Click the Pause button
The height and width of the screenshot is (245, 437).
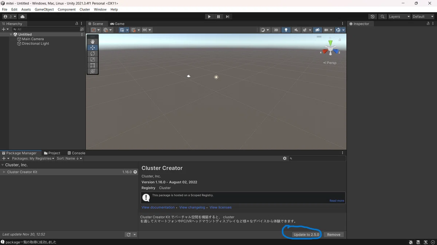point(219,17)
